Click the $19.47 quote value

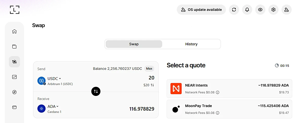click(284, 113)
